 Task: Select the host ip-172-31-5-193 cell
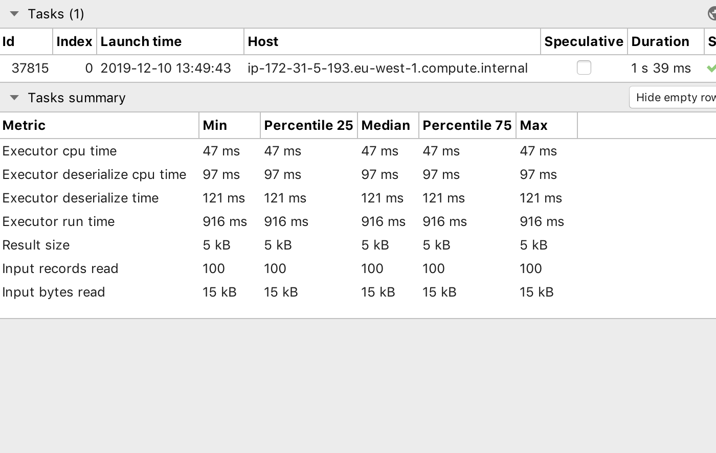(388, 68)
